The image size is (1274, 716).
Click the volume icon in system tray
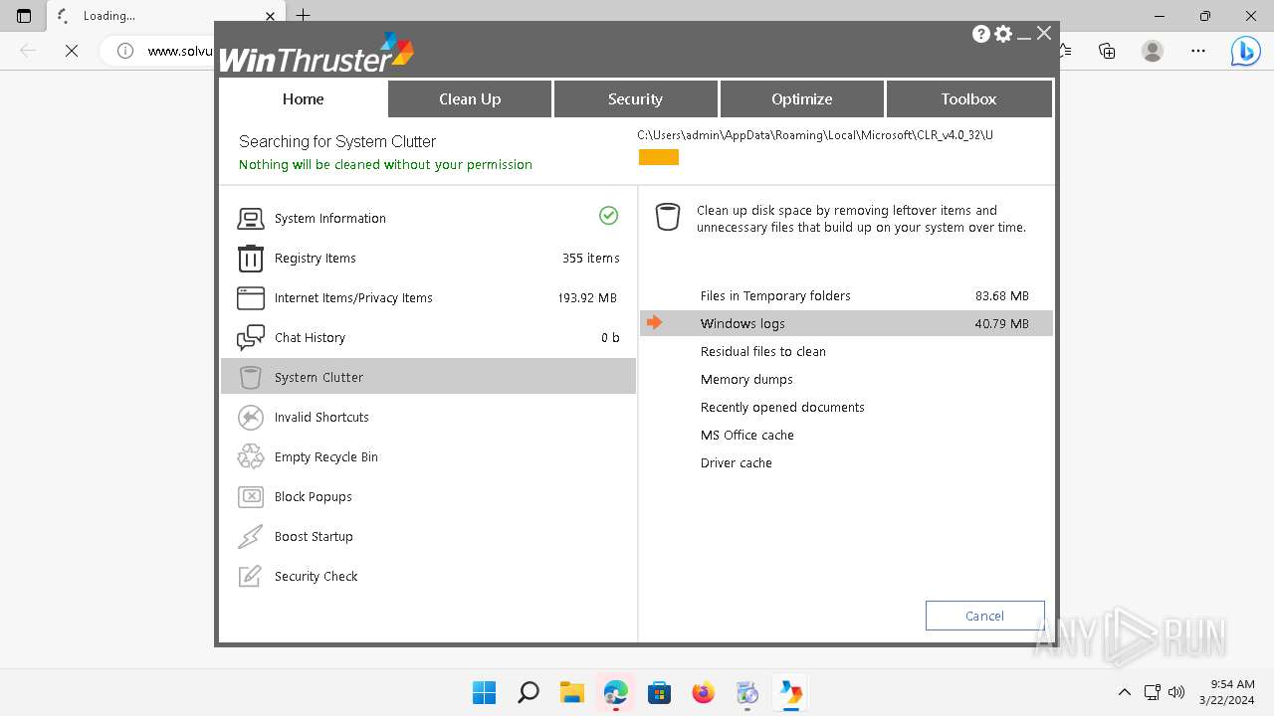tap(1176, 692)
